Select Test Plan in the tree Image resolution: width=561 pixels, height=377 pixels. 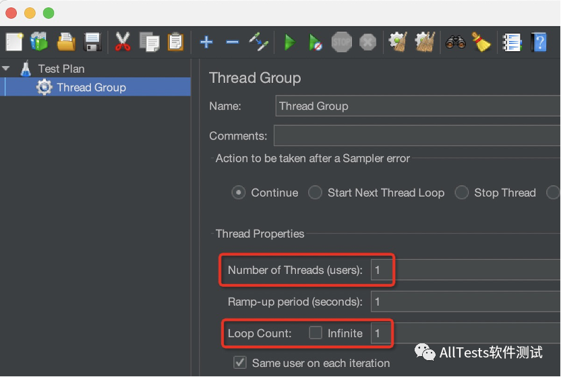click(61, 69)
